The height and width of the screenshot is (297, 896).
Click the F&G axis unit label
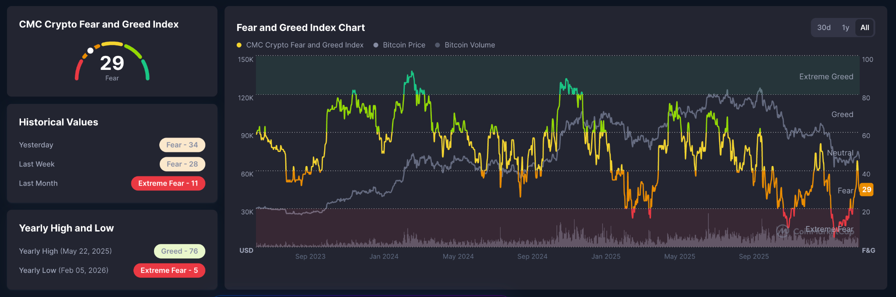(x=868, y=251)
